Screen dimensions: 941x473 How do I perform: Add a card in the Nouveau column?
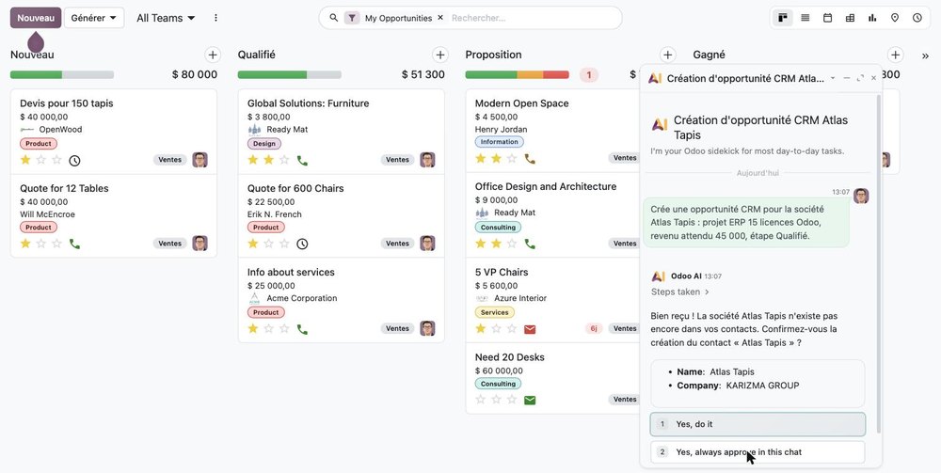(x=213, y=55)
